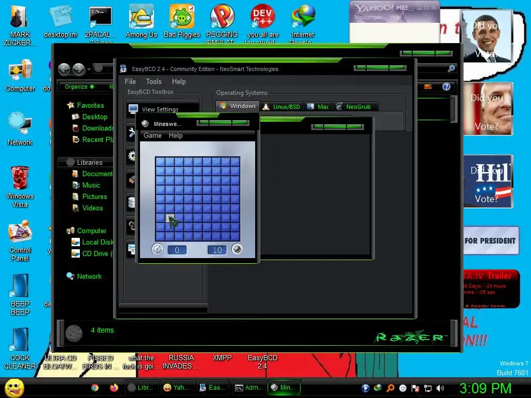Switch to the Adm... command prompt taskbar button
Image resolution: width=531 pixels, height=398 pixels.
tap(248, 388)
